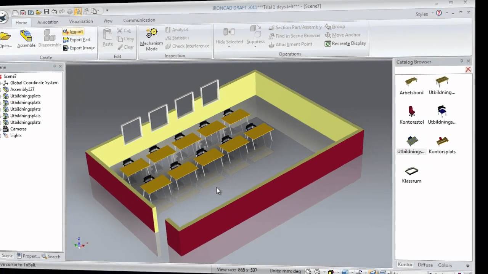Click the Statistics command

click(177, 38)
